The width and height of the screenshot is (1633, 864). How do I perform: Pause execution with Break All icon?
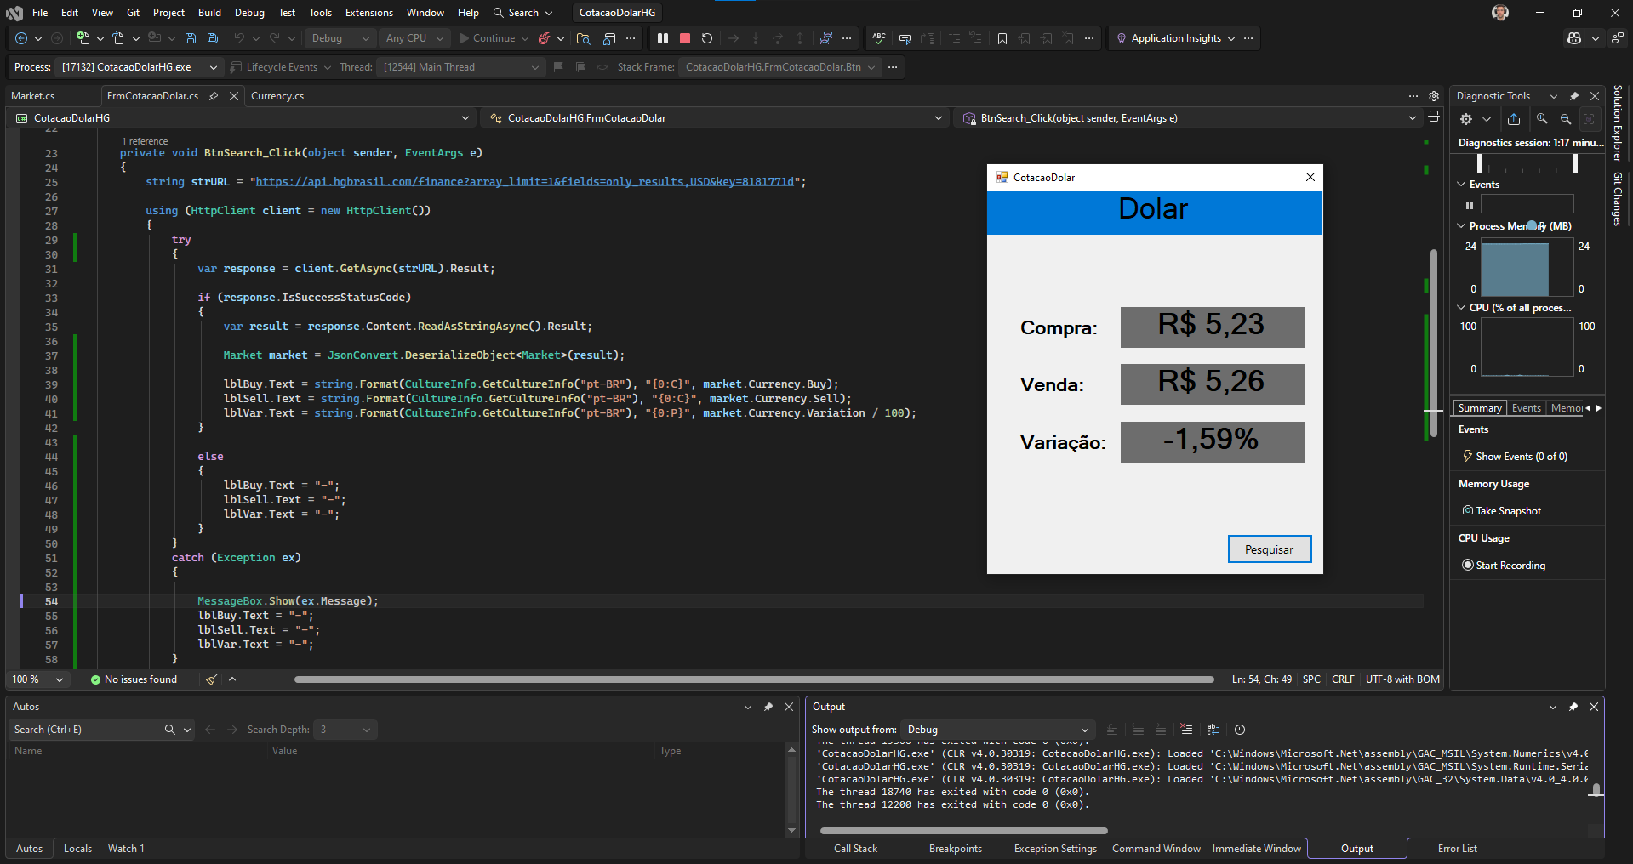[663, 38]
